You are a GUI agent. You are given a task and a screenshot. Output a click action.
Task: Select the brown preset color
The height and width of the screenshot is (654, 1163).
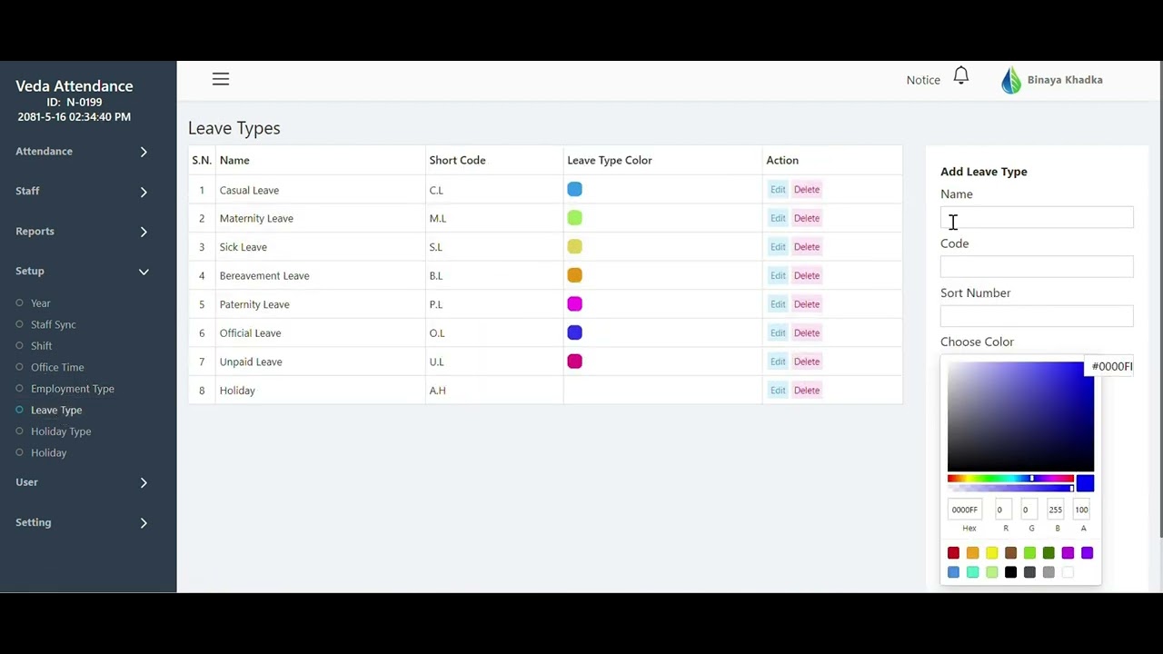click(x=1010, y=553)
